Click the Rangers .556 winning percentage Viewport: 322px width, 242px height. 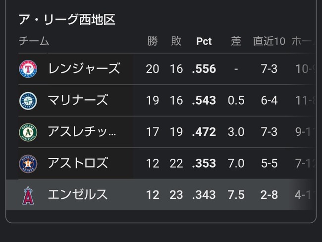pos(204,69)
